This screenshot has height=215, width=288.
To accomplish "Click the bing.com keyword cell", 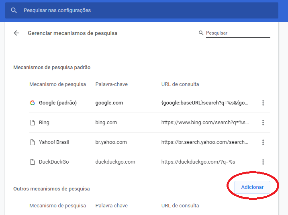I will (x=106, y=123).
